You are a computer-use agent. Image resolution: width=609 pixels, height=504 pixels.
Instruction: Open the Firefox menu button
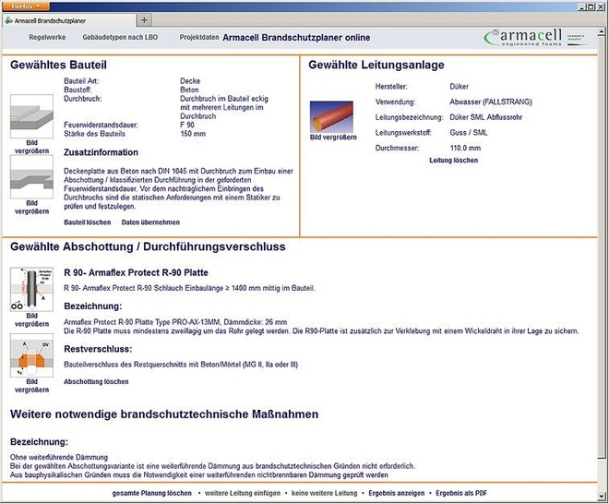pos(26,6)
